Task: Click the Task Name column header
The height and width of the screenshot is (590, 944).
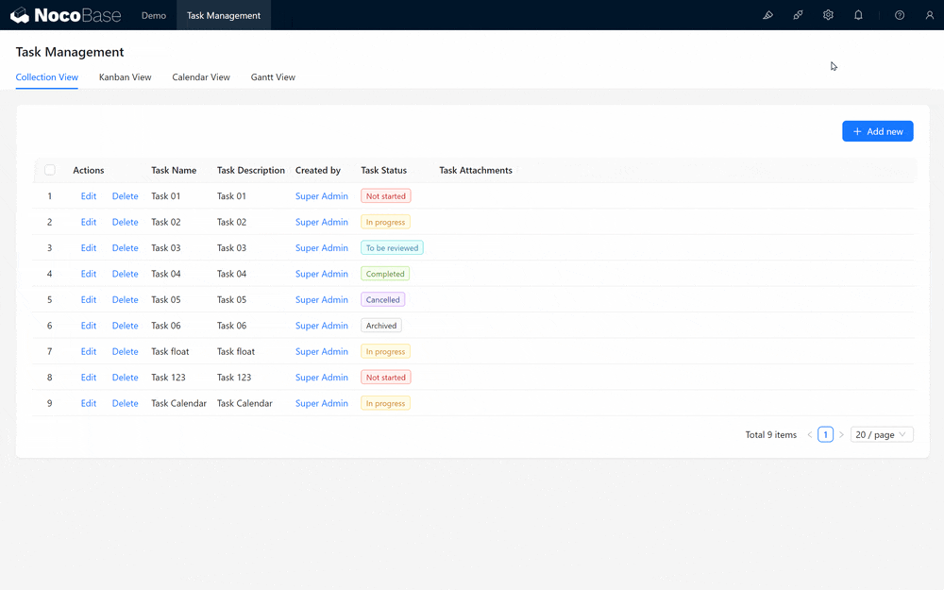Action: (174, 170)
